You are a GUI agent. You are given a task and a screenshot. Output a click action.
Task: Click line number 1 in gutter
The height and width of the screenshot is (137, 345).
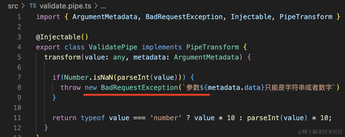point(19,17)
